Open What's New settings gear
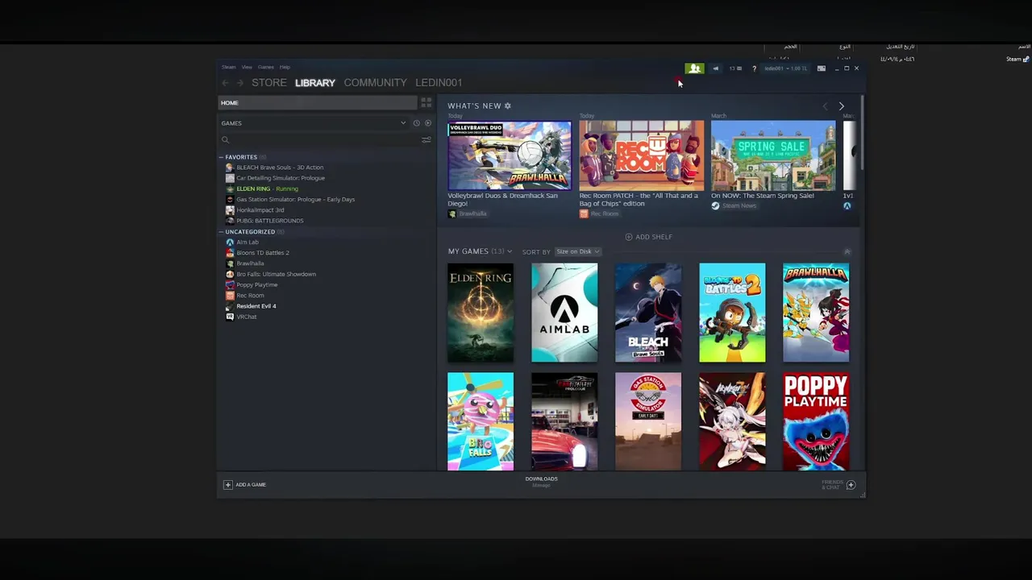 [507, 106]
